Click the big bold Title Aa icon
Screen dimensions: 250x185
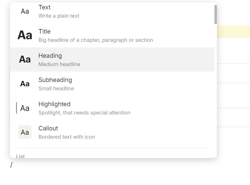coord(25,35)
